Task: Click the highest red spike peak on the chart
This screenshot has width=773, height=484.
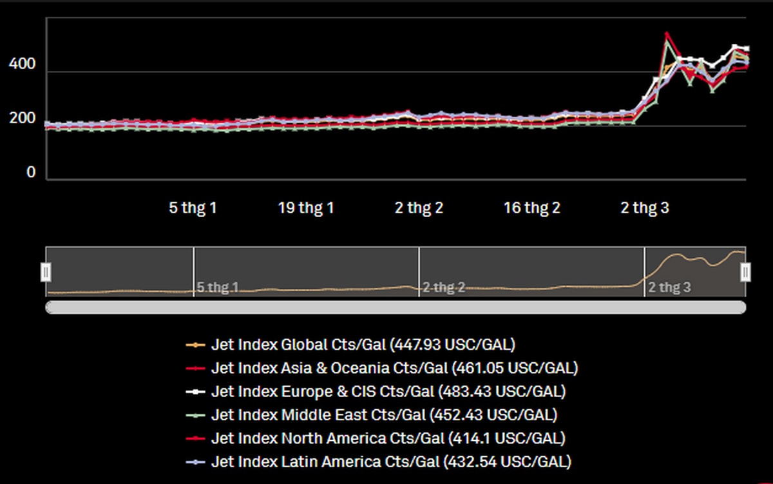Action: click(x=667, y=34)
